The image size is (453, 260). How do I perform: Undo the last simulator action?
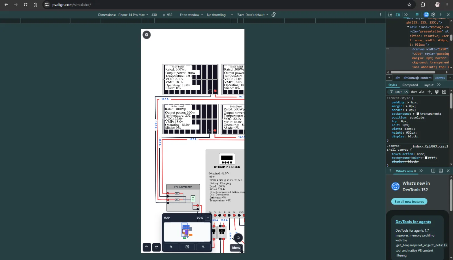click(x=147, y=247)
